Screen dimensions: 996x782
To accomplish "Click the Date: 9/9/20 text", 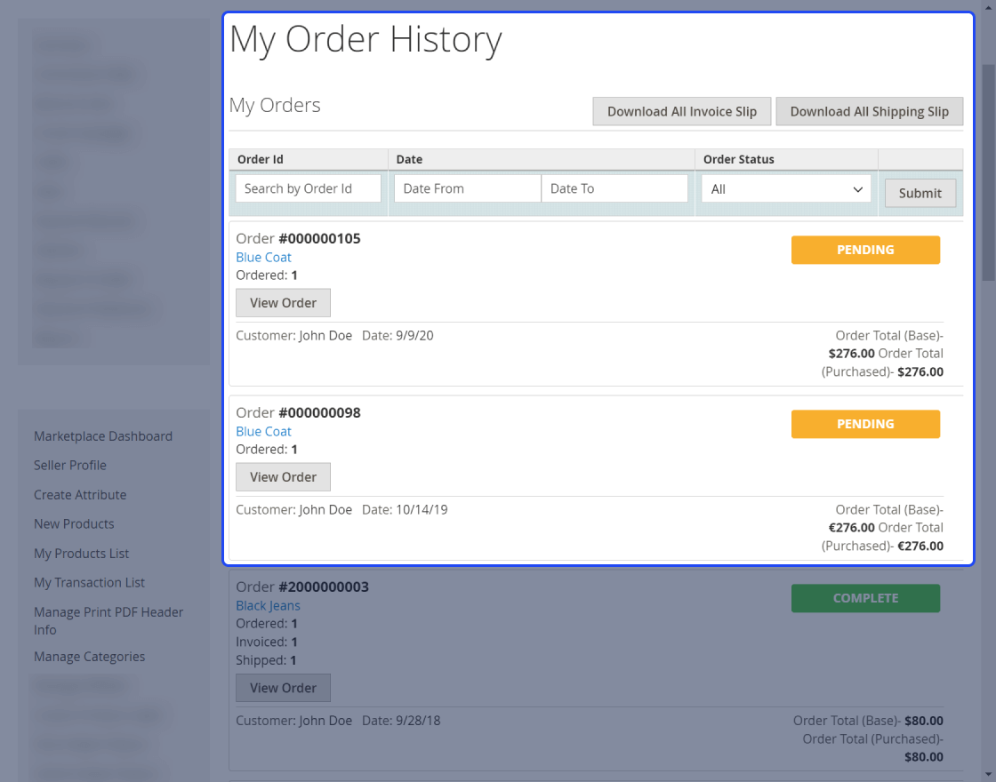I will [398, 336].
